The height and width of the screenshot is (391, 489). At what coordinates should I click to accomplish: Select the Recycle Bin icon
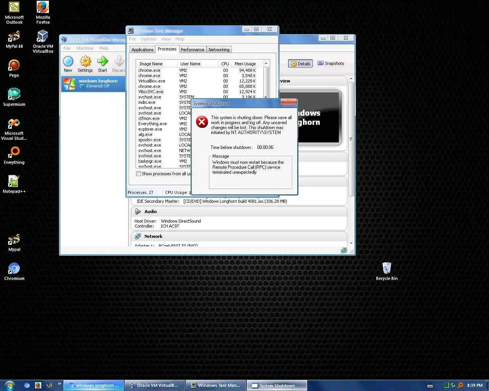point(387,271)
